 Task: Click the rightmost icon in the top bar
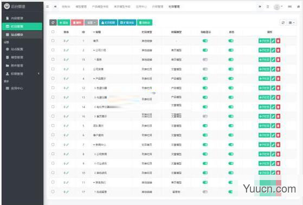coord(298,7)
